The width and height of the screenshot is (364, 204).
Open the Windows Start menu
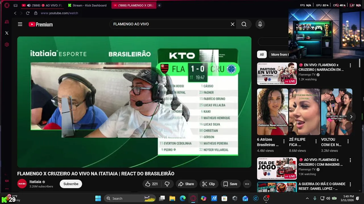(98, 198)
